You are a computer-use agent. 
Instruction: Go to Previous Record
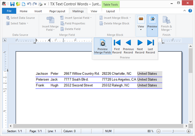(x=128, y=46)
